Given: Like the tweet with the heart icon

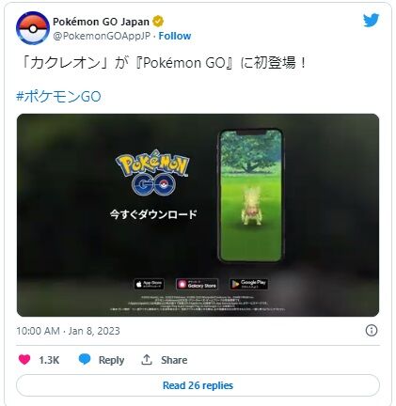Looking at the screenshot, I should (x=24, y=360).
